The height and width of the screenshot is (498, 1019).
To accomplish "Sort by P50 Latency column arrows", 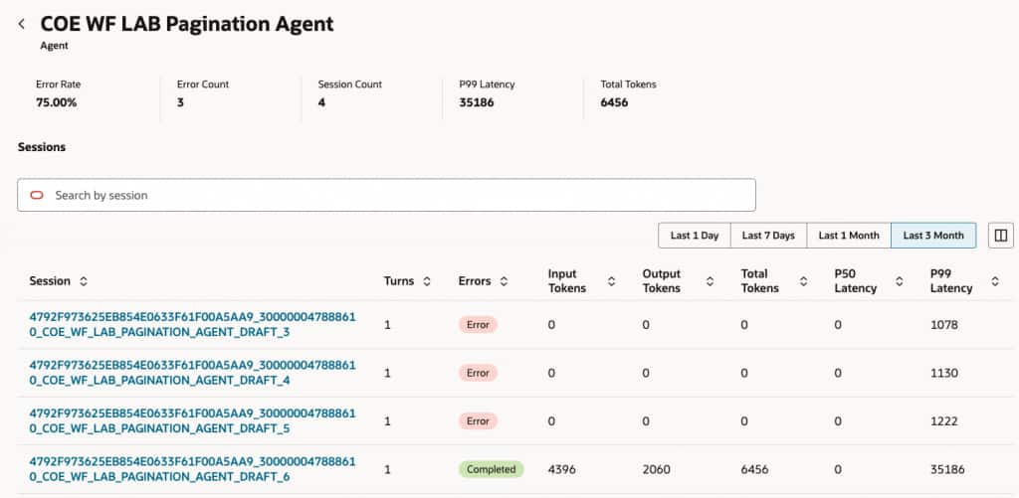I will click(x=900, y=281).
